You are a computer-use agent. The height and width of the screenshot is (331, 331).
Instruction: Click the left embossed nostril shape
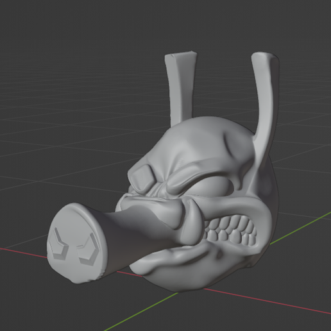(x=58, y=244)
